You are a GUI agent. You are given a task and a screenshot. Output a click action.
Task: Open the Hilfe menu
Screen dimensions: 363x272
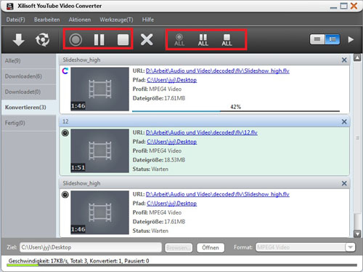[148, 20]
